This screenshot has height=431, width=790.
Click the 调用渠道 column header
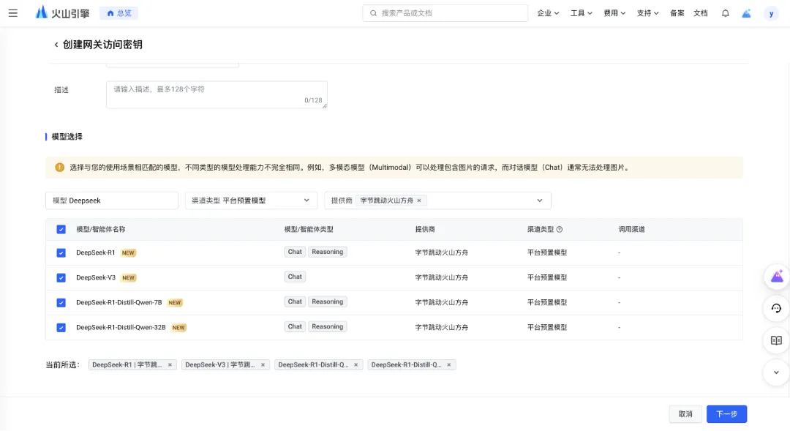tap(632, 229)
